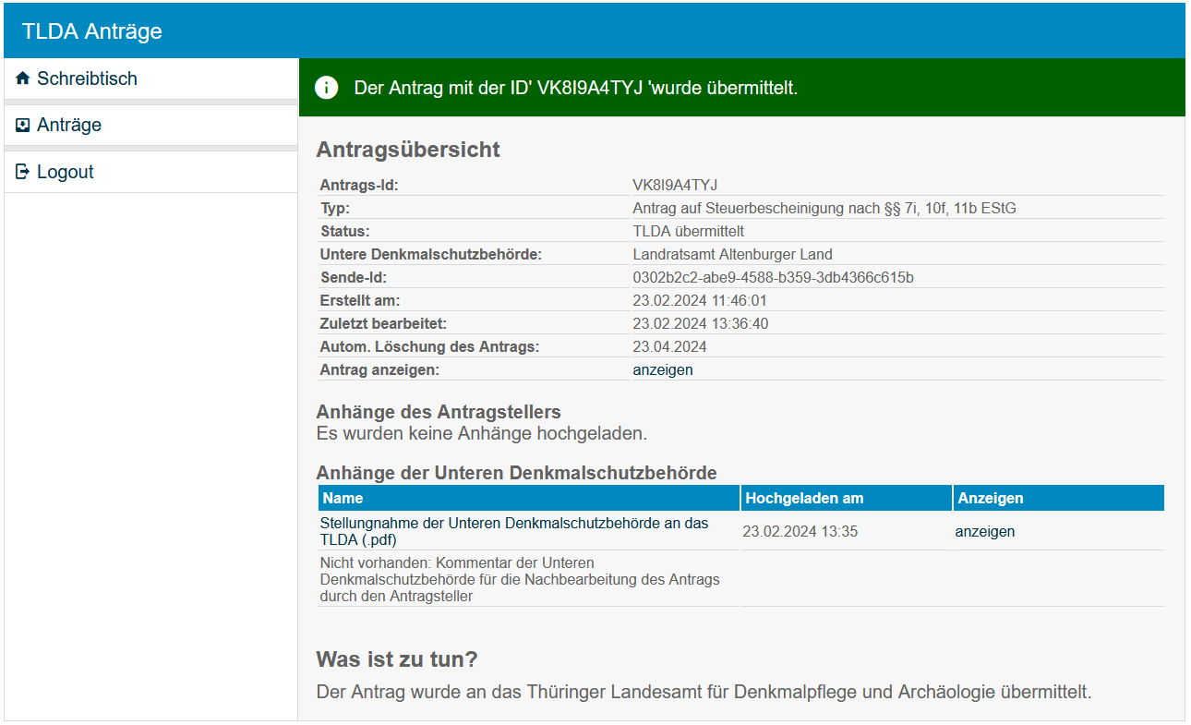The image size is (1191, 725).
Task: Click the Stellungnahme der Unteren Denkmalschutzbehörde attachment name
Action: click(513, 531)
